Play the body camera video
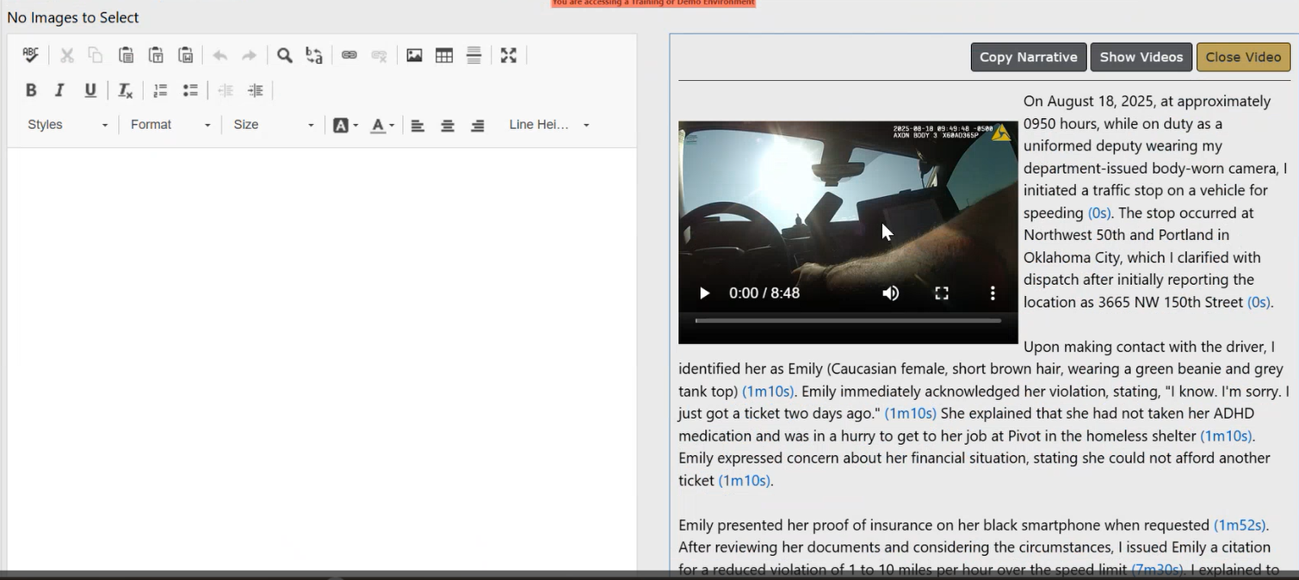1299x580 pixels. click(704, 293)
